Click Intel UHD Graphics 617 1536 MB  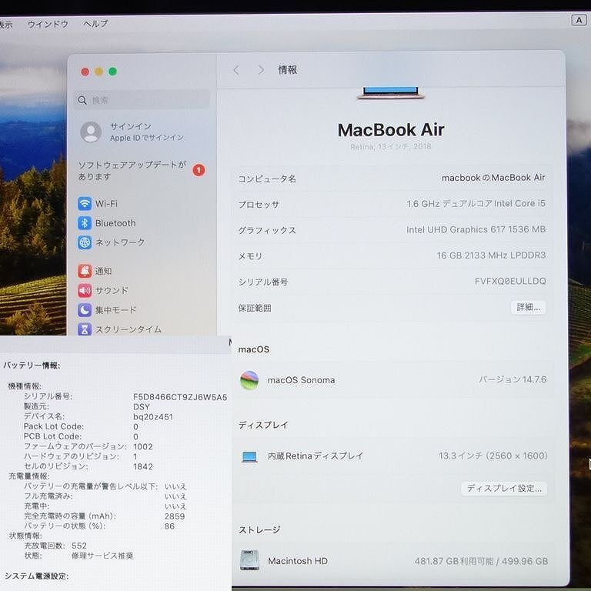click(476, 229)
